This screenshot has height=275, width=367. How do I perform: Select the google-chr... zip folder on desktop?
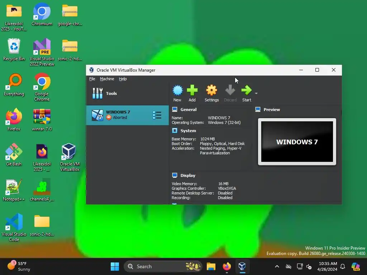(70, 14)
